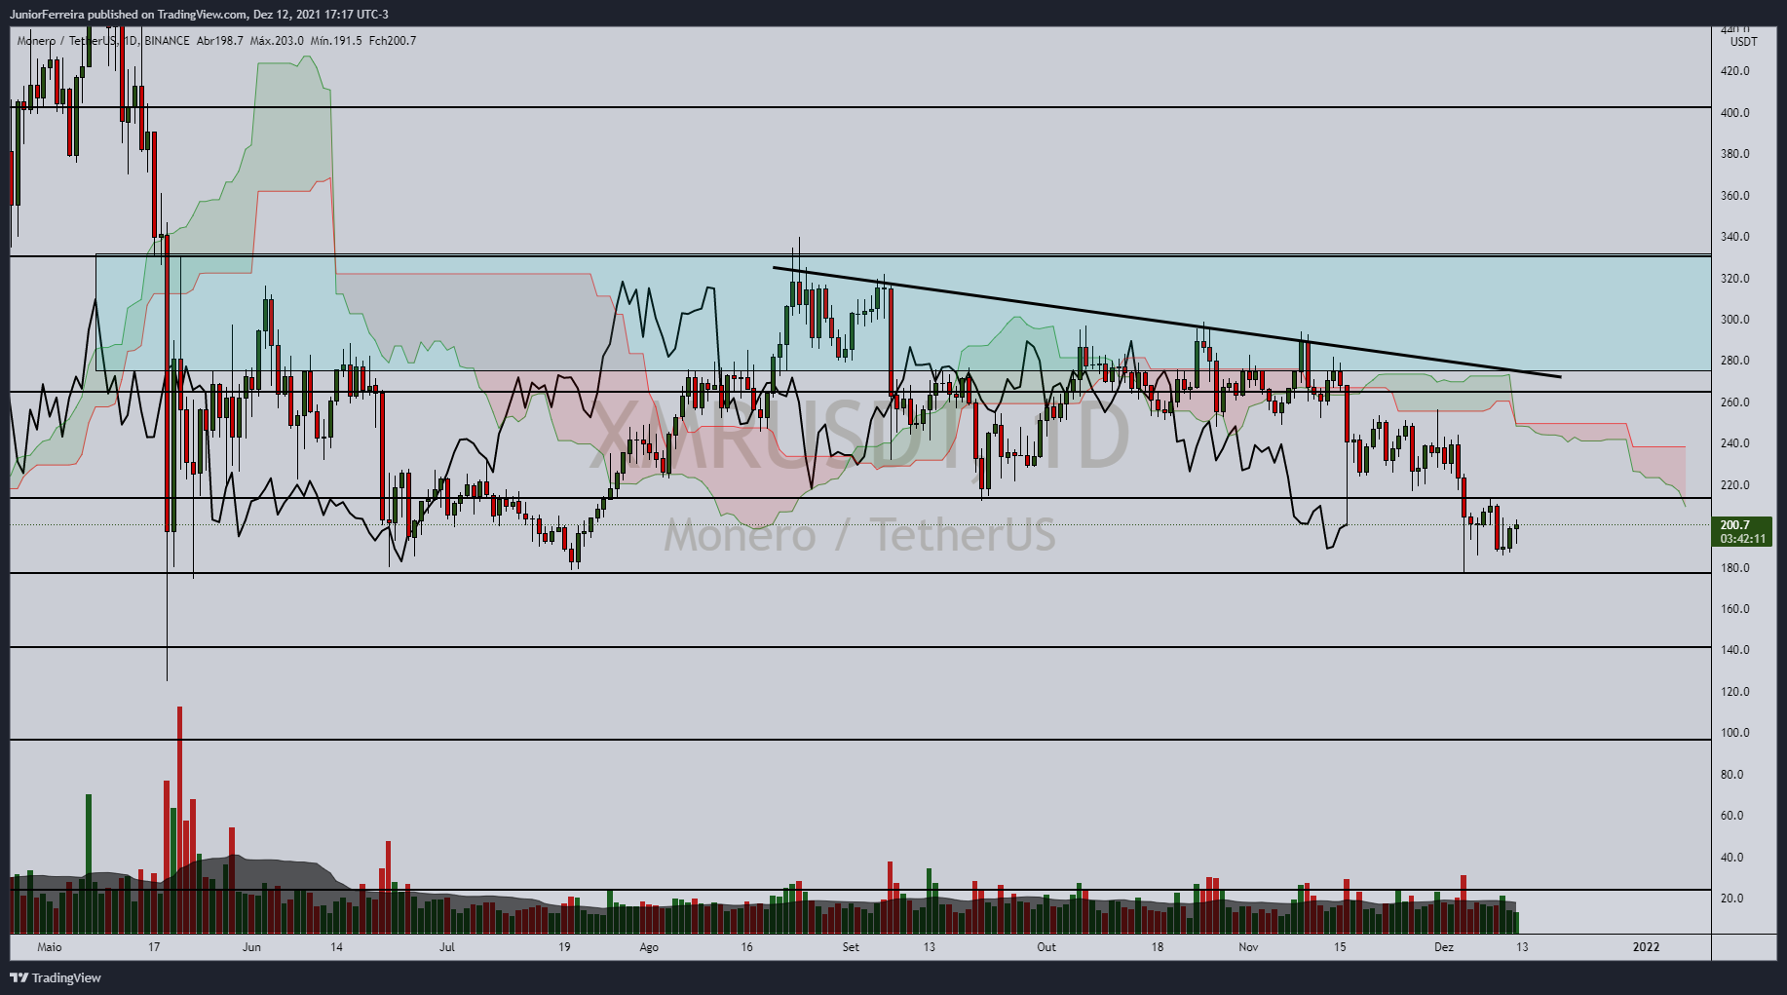Select the descending black trendline on chart
Viewport: 1787px width, 995px height.
(1167, 322)
